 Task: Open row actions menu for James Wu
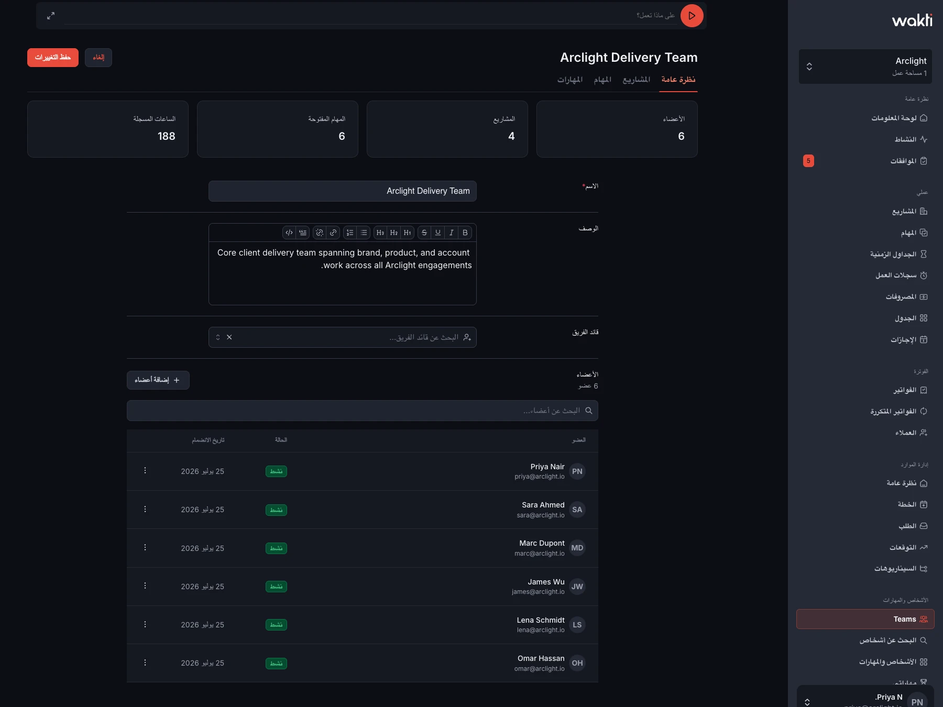click(145, 586)
